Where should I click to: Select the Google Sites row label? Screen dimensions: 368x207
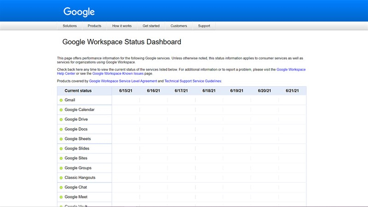tap(76, 158)
